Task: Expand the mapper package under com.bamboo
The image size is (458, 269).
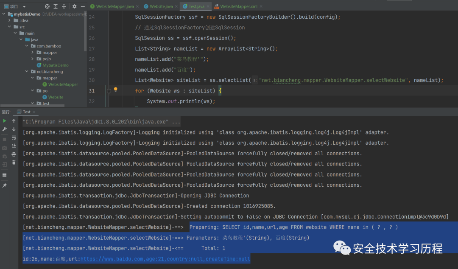Action: pos(32,52)
